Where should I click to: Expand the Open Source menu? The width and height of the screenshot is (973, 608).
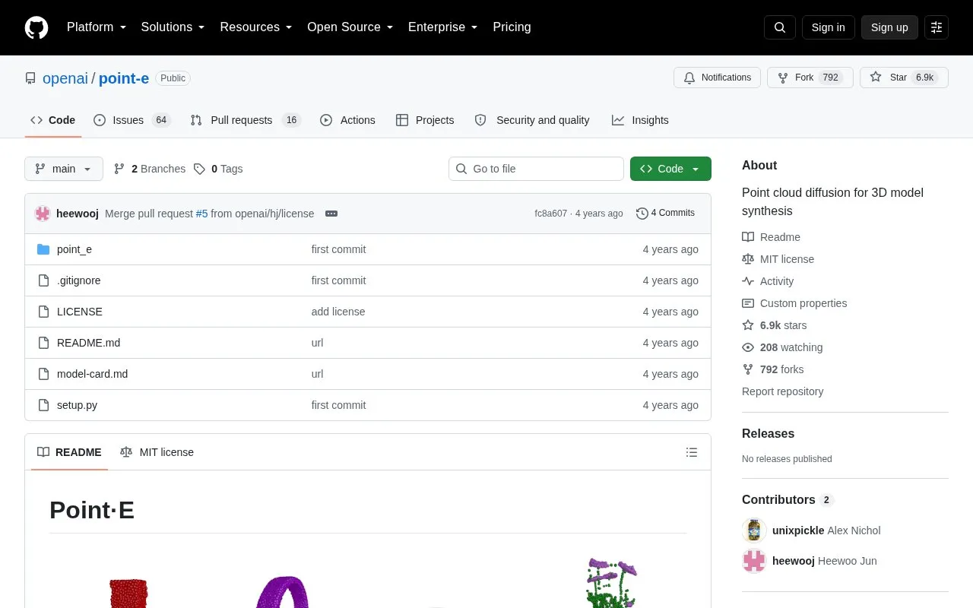point(350,27)
